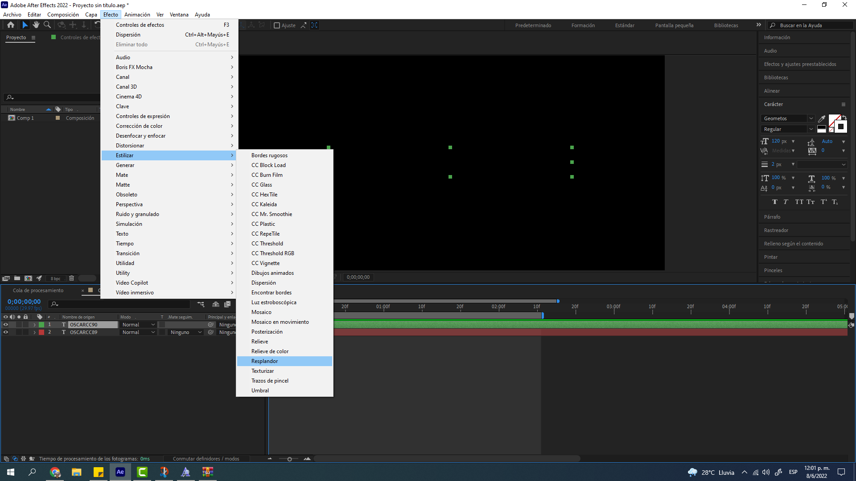This screenshot has width=856, height=481.
Task: Apply Small Caps text style
Action: [811, 202]
